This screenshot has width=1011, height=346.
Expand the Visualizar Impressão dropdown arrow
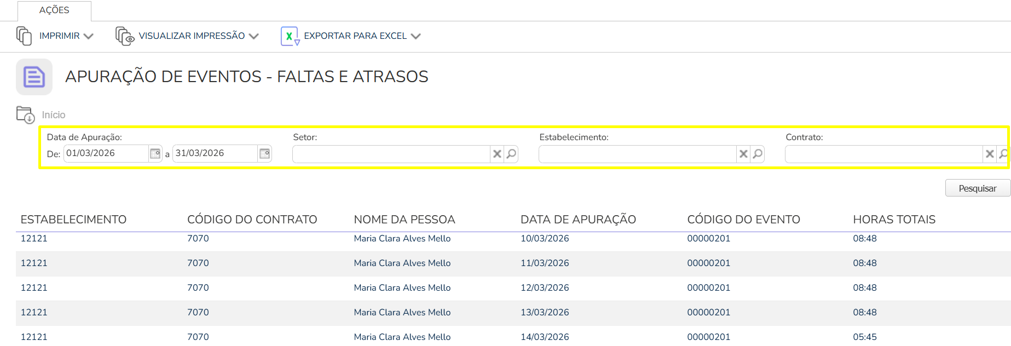coord(253,36)
